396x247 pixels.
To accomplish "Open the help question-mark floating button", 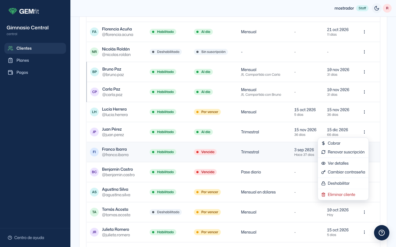I will (382, 233).
